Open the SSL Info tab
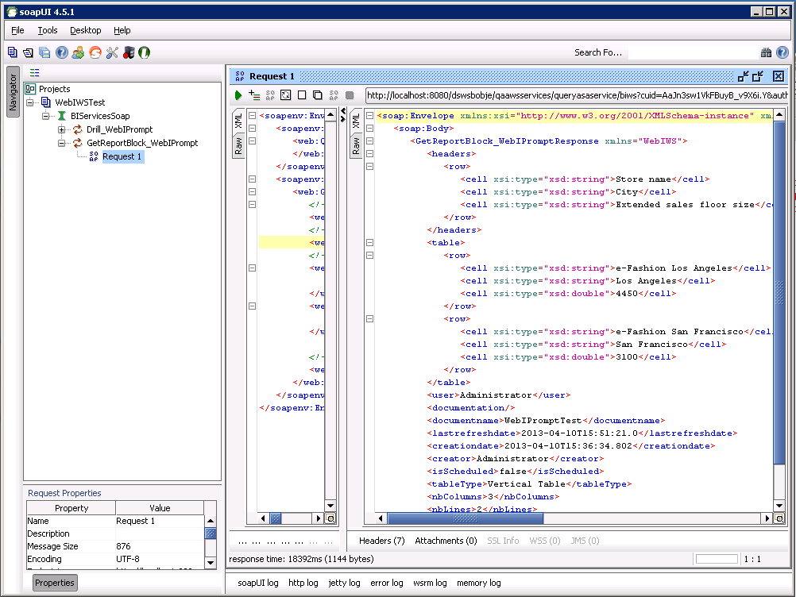 (503, 541)
